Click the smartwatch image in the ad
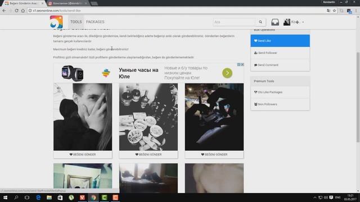The width and height of the screenshot is (360, 202). tap(73, 74)
